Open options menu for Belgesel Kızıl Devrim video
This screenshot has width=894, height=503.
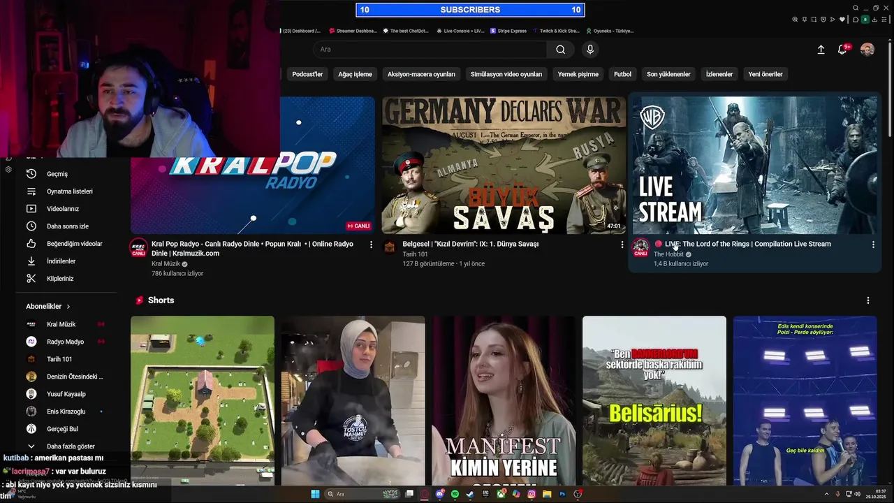pos(622,245)
